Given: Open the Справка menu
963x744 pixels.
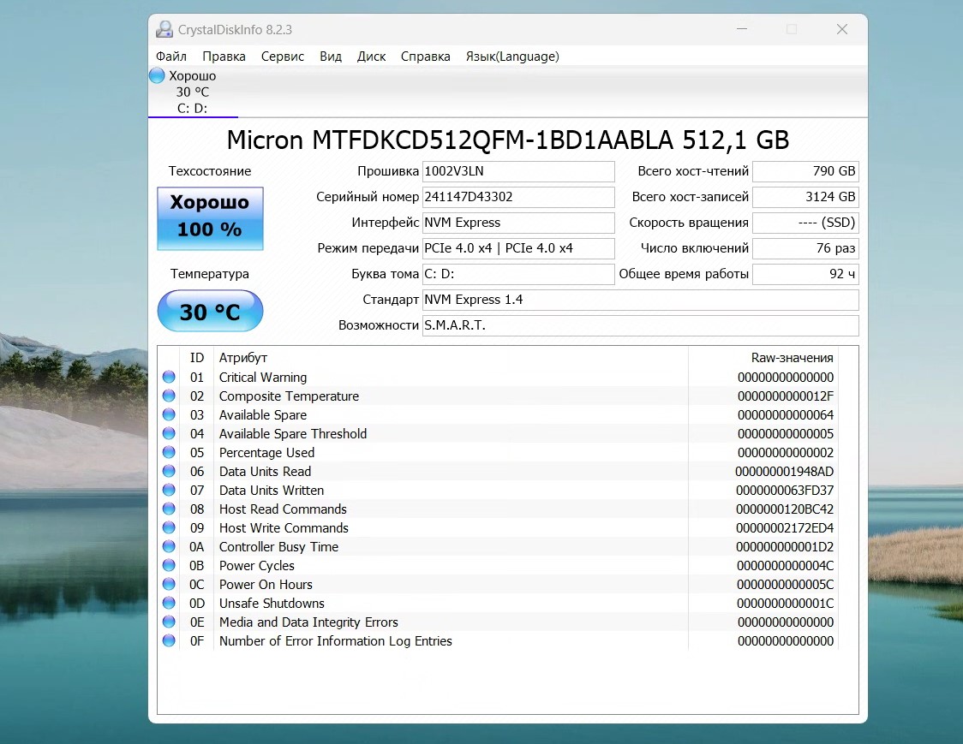Looking at the screenshot, I should [x=425, y=57].
